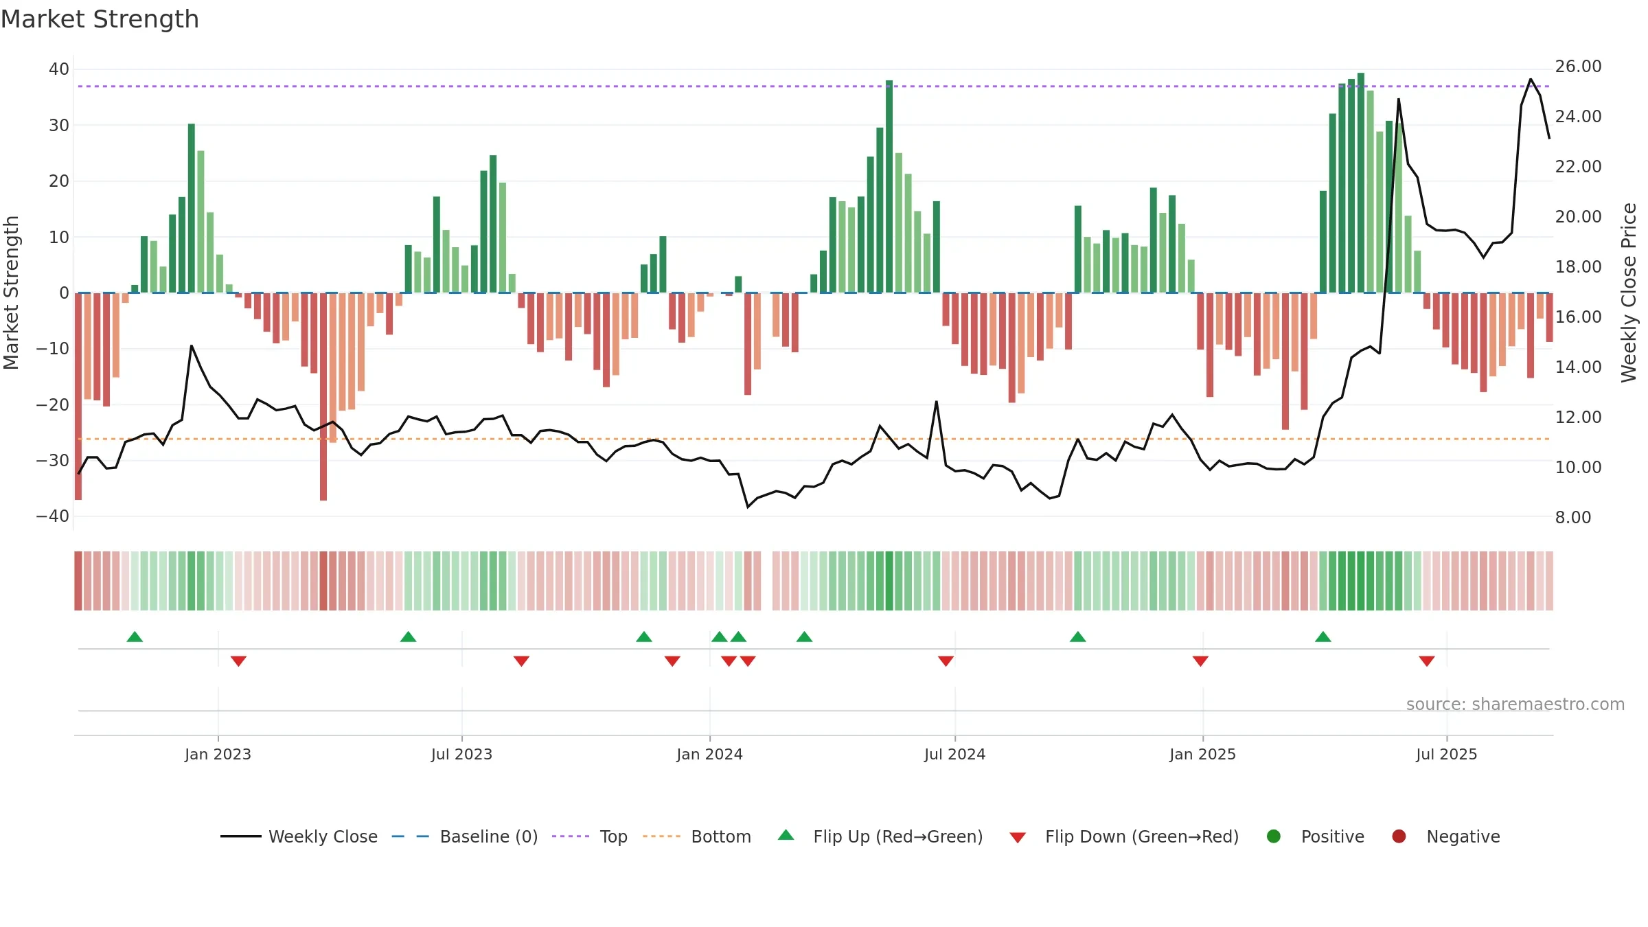
Task: Toggle the Baseline (0) legend entry
Action: click(465, 836)
